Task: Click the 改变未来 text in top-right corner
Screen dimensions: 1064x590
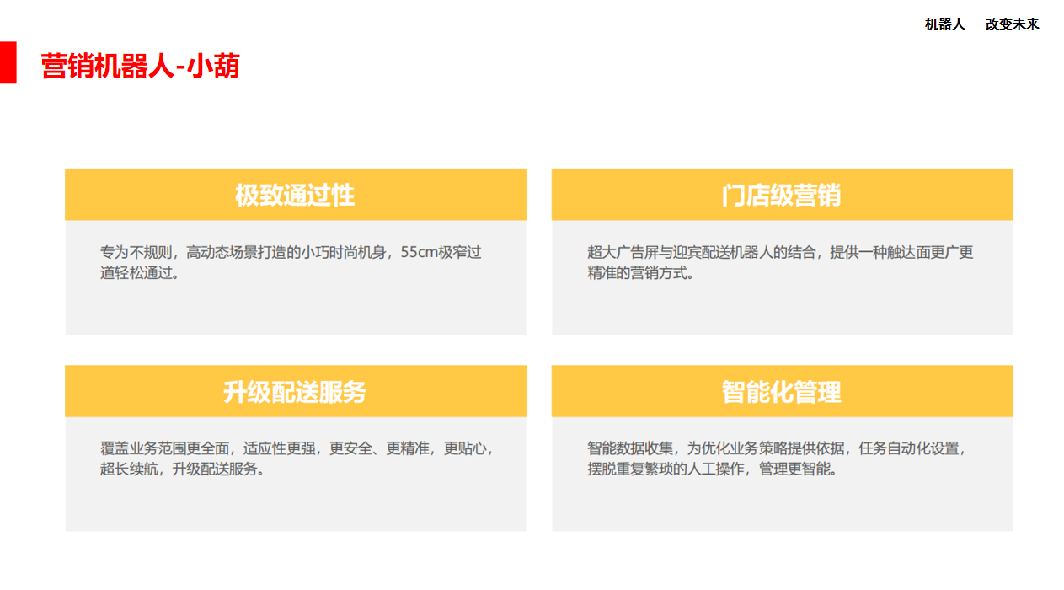Action: pyautogui.click(x=1012, y=24)
